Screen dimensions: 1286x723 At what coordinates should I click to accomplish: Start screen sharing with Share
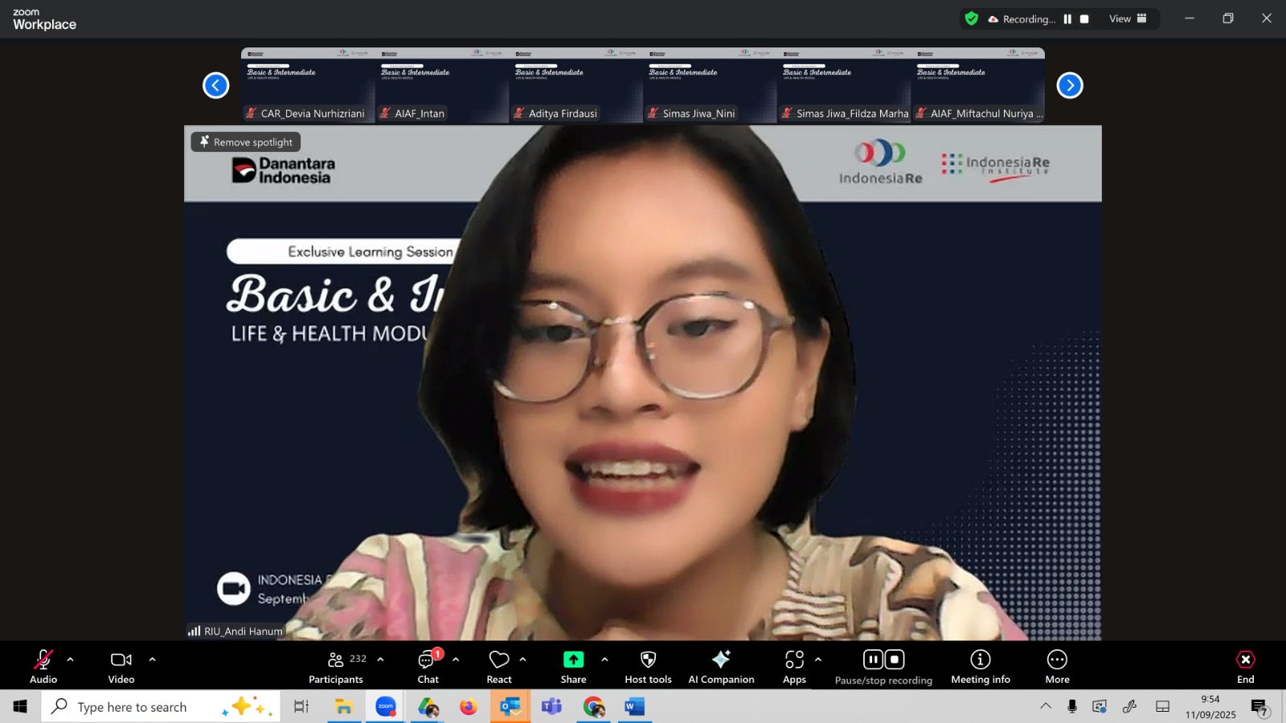(x=573, y=667)
